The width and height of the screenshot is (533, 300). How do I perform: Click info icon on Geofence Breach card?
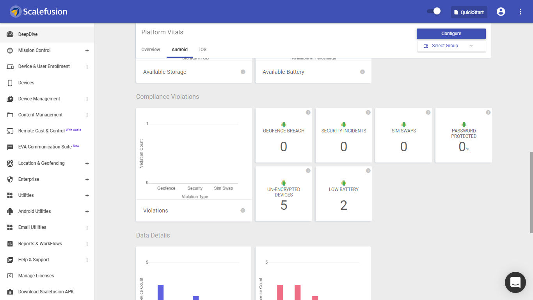308,112
